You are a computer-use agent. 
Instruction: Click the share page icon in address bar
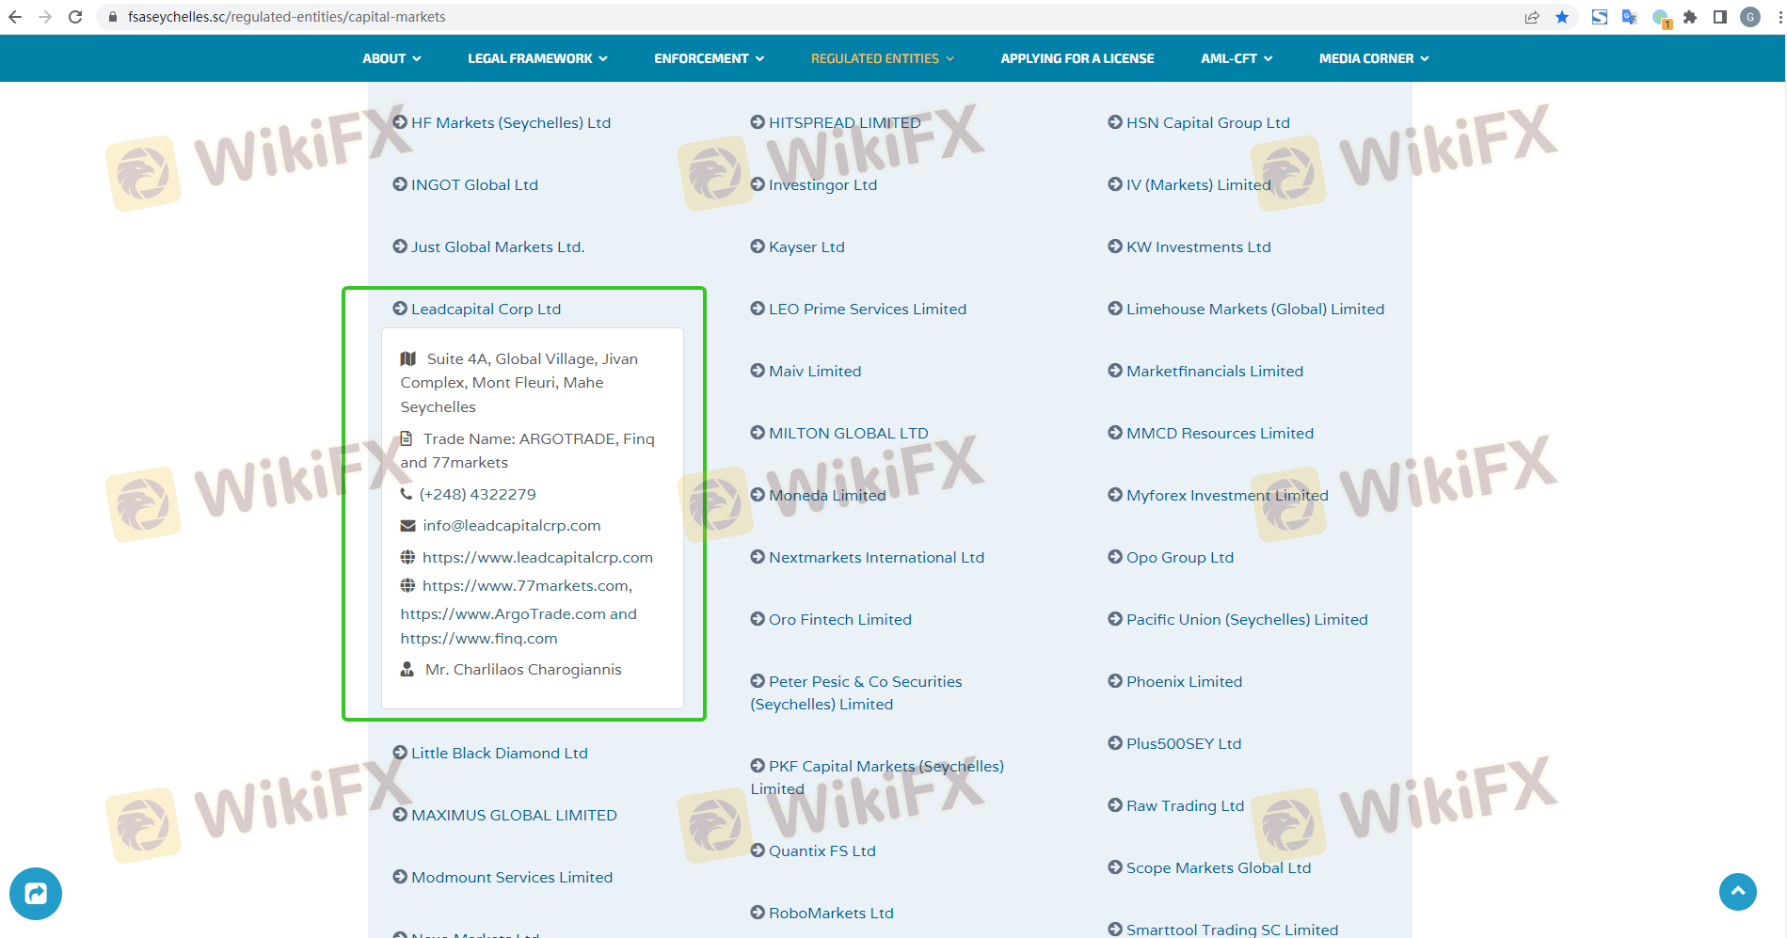tap(1532, 17)
